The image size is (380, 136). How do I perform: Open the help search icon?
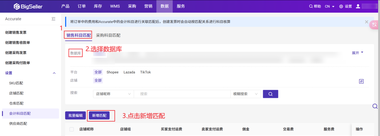311,7
